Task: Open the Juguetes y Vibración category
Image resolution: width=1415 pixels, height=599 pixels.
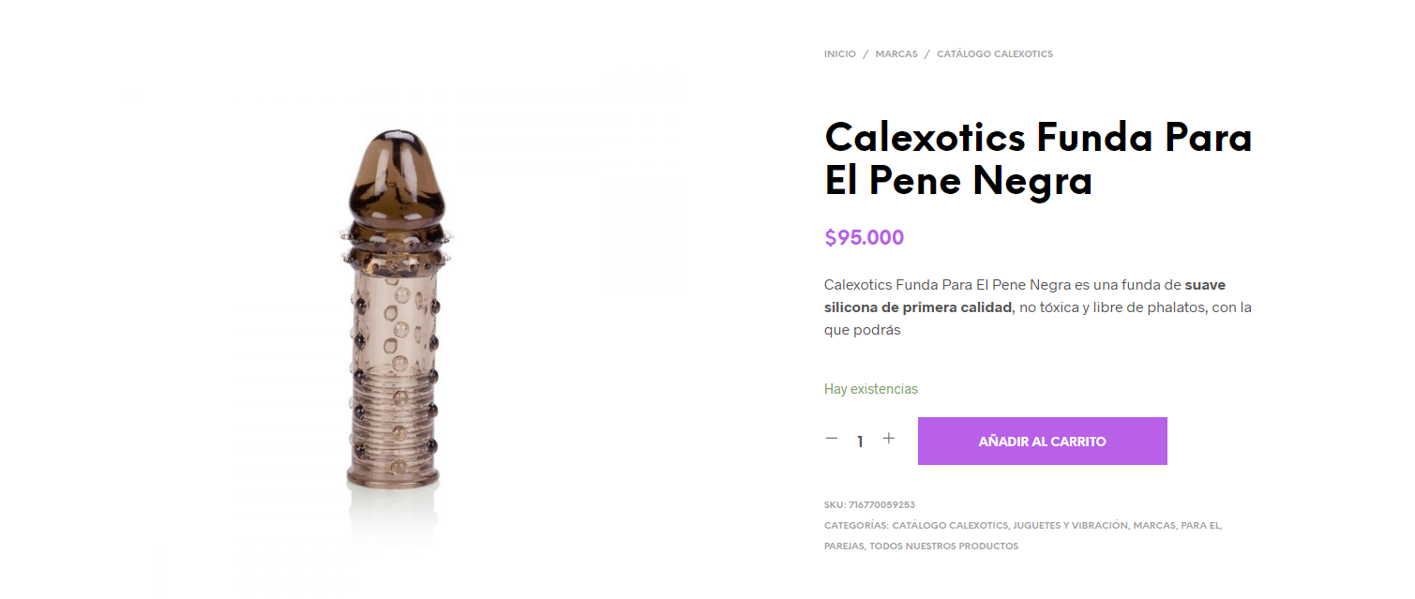Action: coord(1071,526)
